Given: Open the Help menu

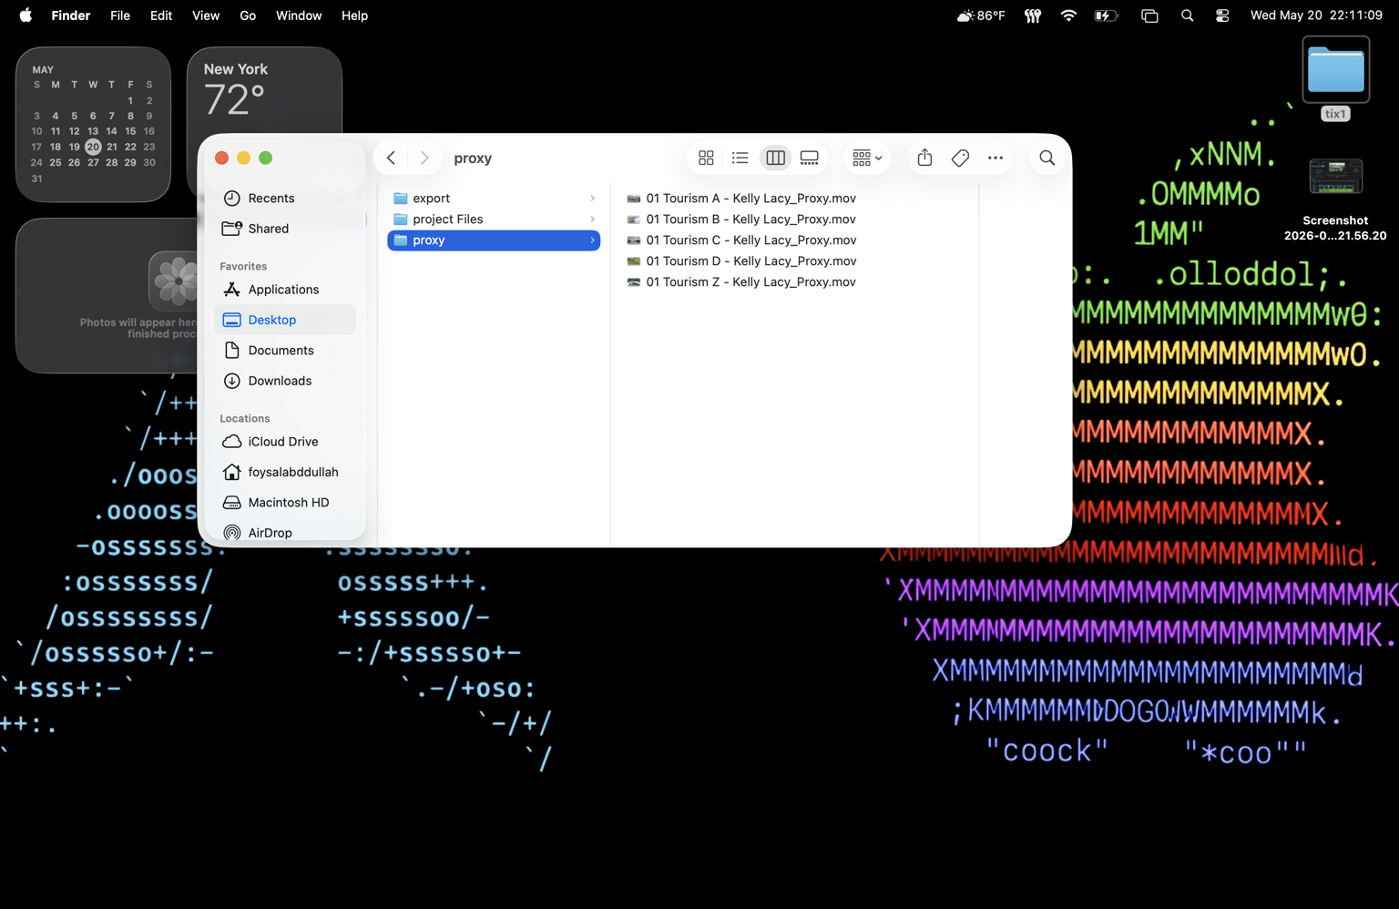Looking at the screenshot, I should [x=354, y=15].
